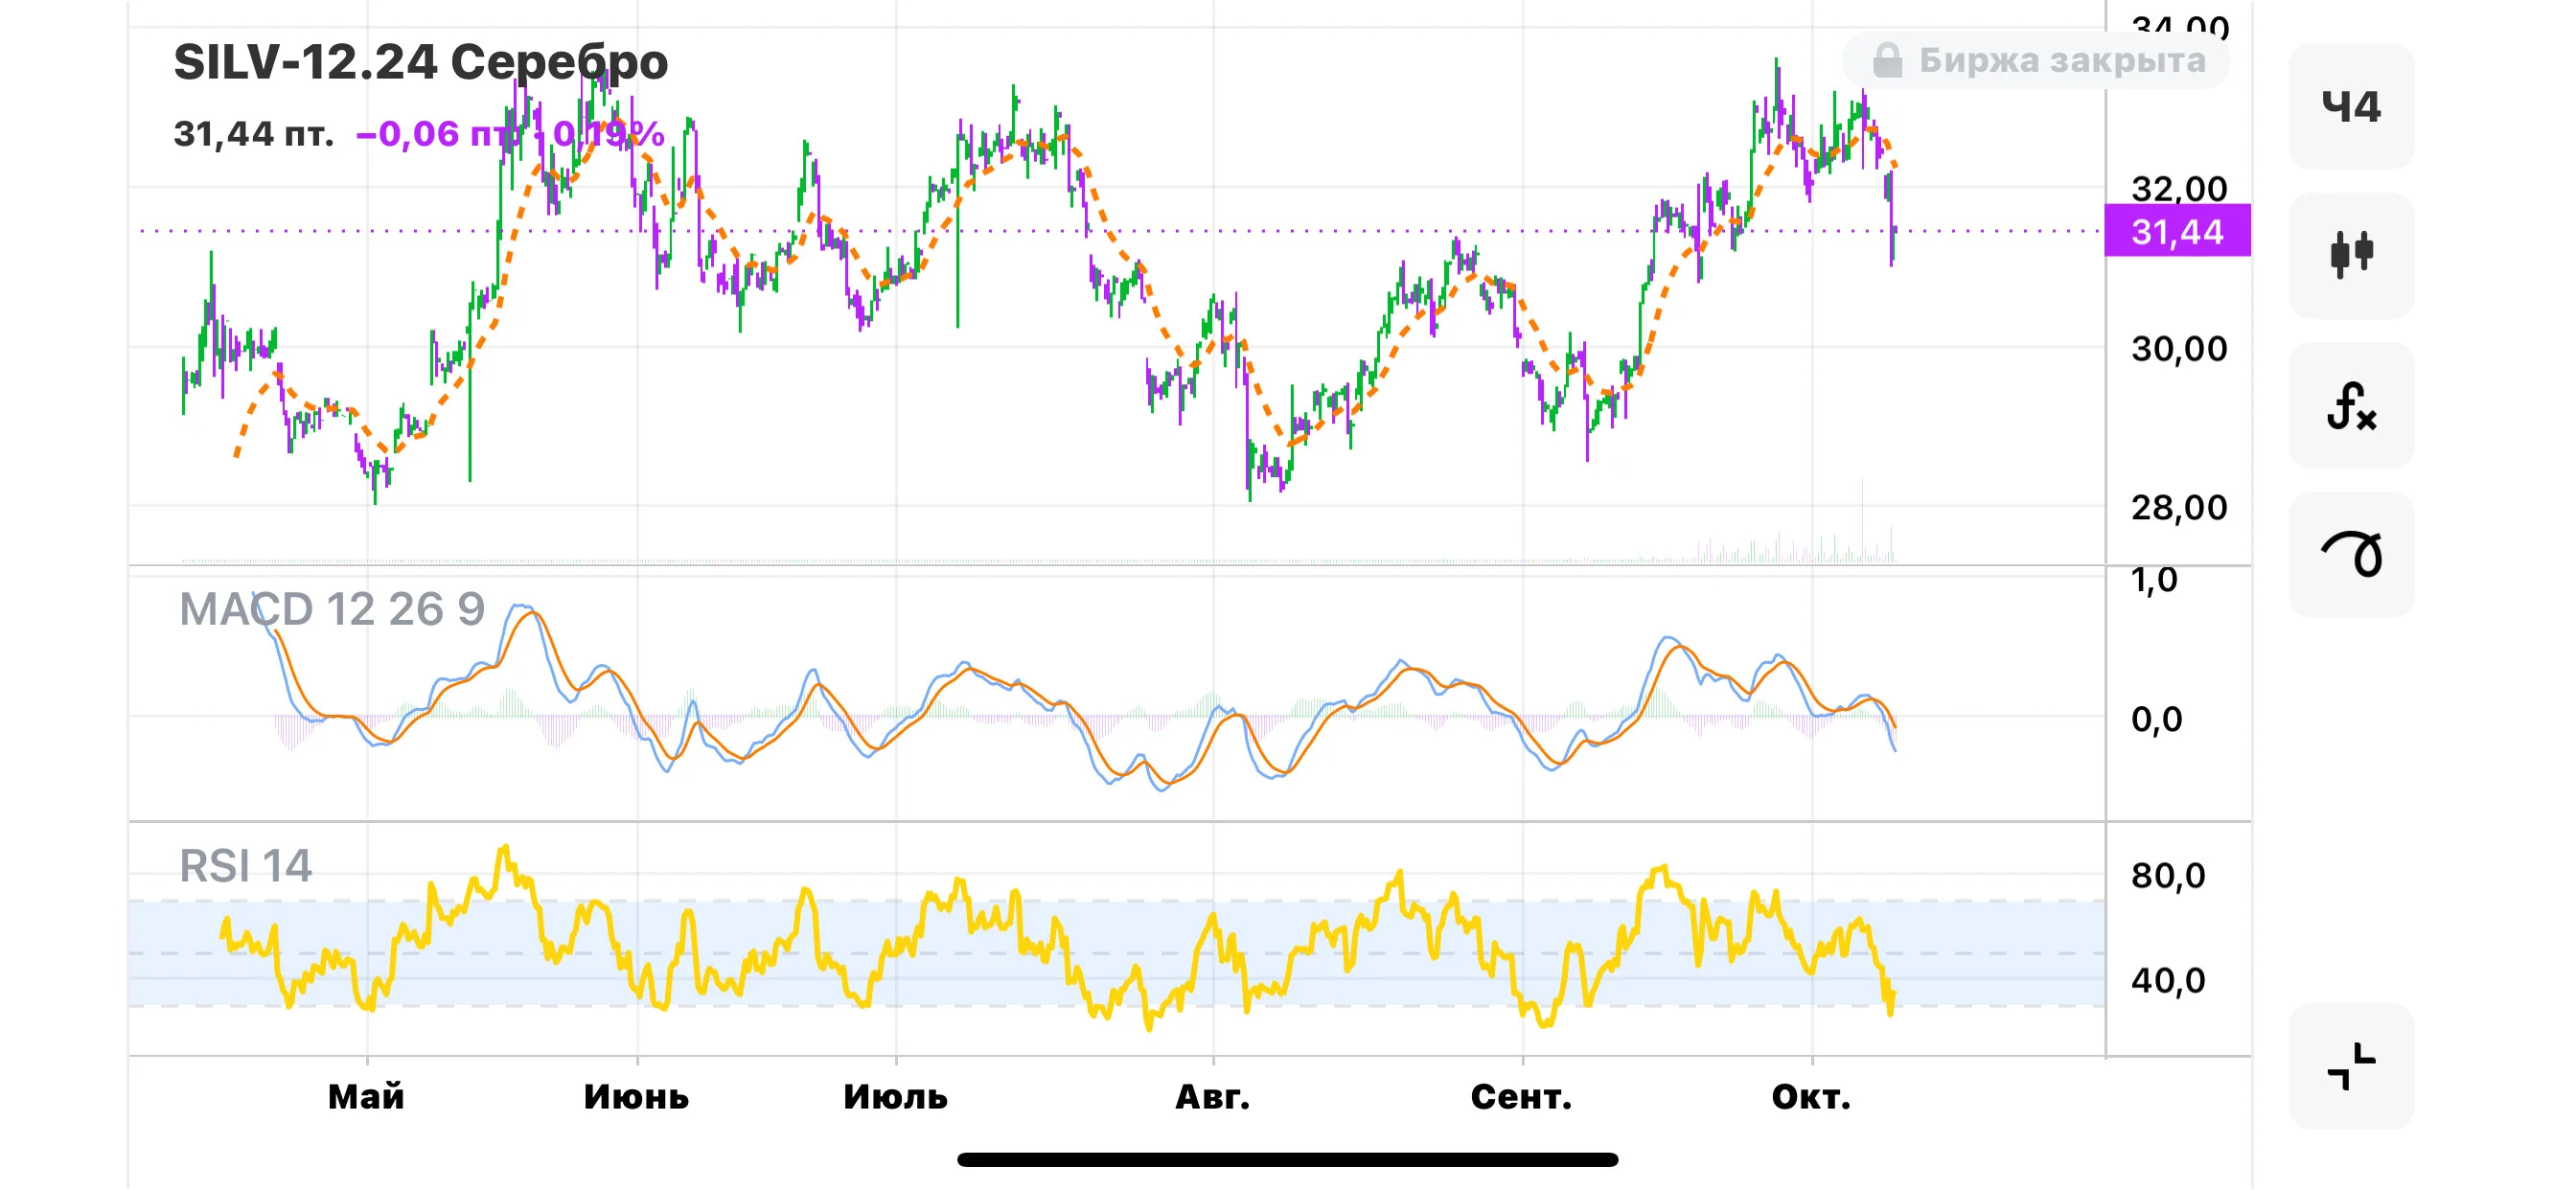Open drawing tools with curve icon
The width and height of the screenshot is (2576, 1190).
[x=2351, y=554]
